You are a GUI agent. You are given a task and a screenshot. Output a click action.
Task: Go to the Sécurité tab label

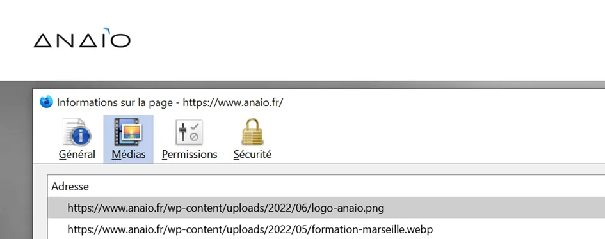click(x=252, y=155)
